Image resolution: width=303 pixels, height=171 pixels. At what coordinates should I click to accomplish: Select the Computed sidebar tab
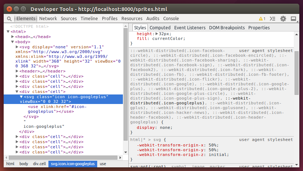click(160, 28)
